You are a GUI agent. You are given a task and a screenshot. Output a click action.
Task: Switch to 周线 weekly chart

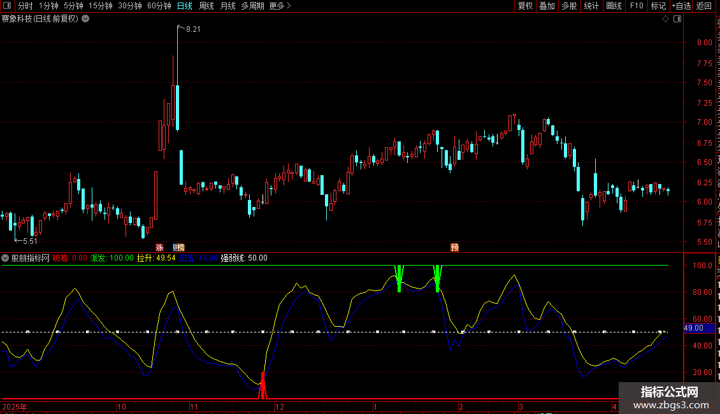(x=206, y=6)
